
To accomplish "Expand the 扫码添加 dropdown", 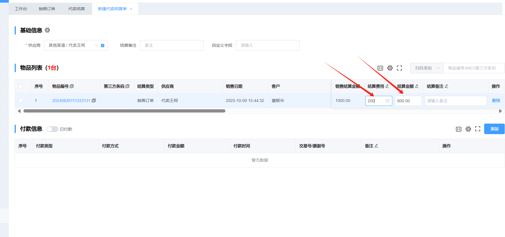I will click(427, 68).
